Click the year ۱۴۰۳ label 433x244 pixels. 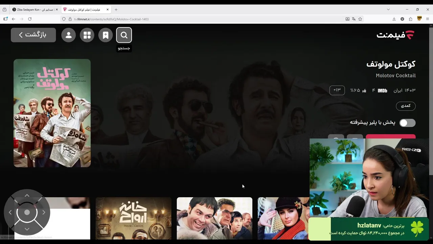[410, 90]
